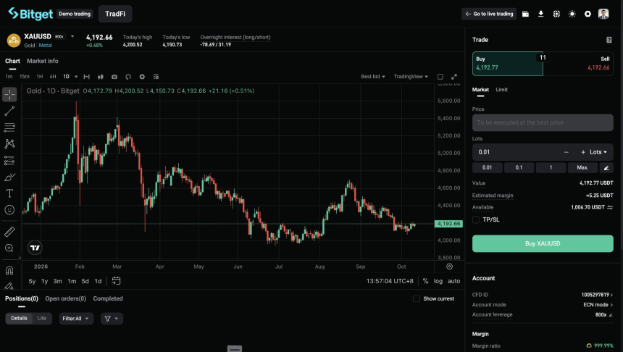The image size is (623, 352).
Task: Toggle the percent scale mode
Action: pyautogui.click(x=425, y=281)
